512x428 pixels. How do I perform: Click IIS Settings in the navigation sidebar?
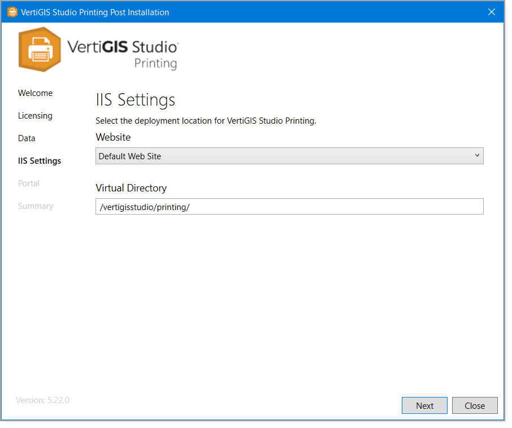40,160
